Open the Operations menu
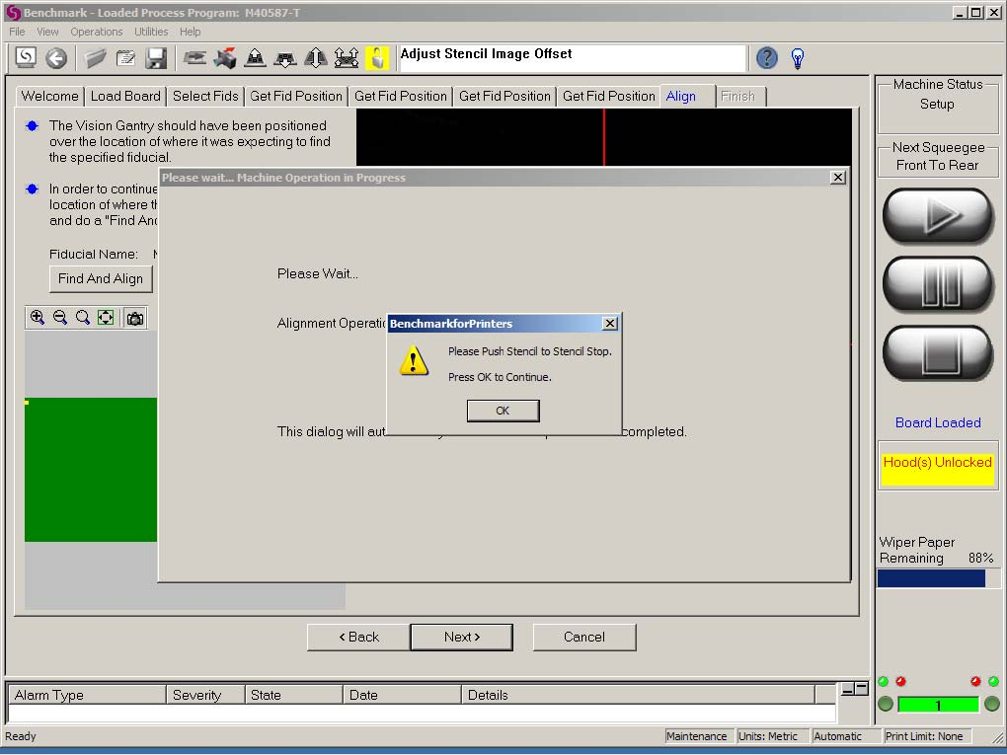1007x755 pixels. (x=97, y=32)
